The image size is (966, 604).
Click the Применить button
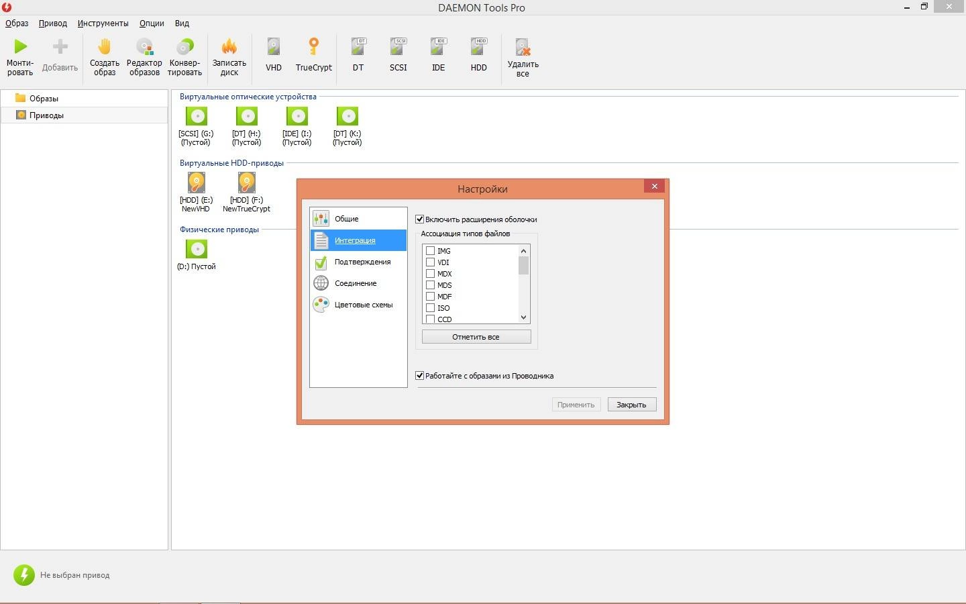tap(576, 405)
